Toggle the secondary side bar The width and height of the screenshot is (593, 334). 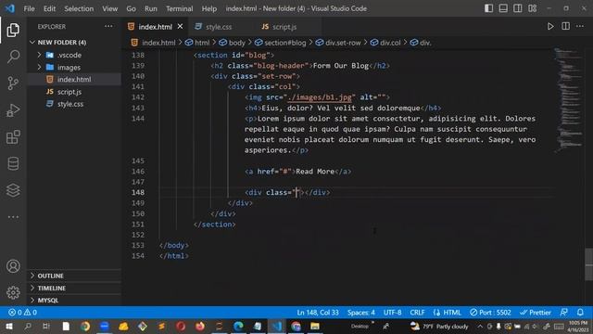[517, 8]
